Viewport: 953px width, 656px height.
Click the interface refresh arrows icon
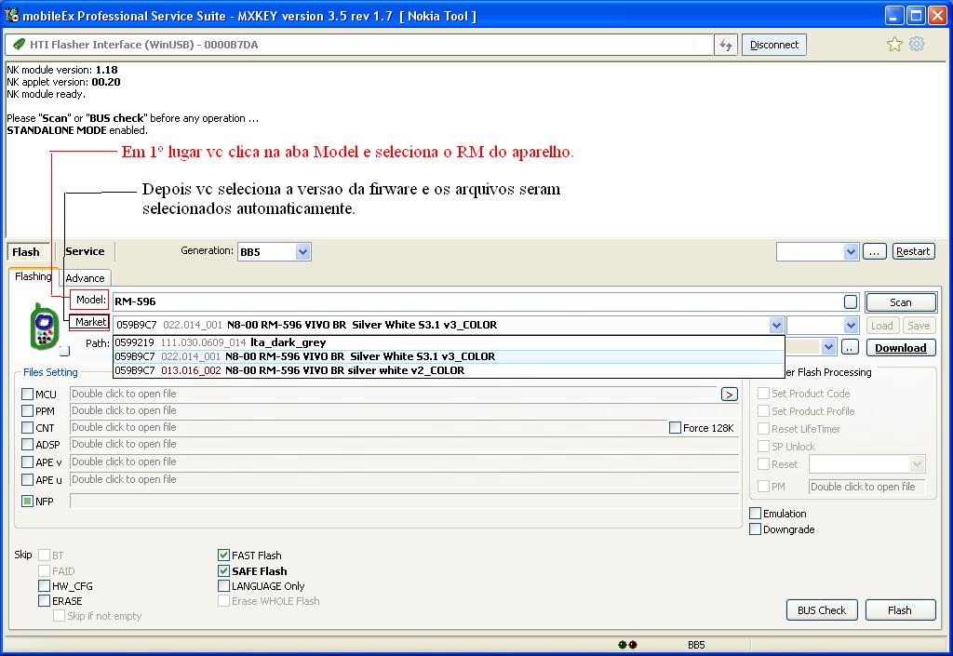tap(726, 45)
